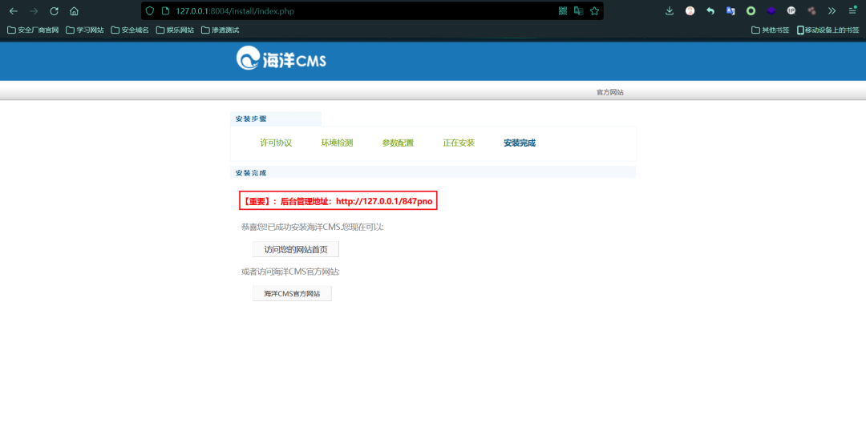Expand more toolbar tools overflow chevron
This screenshot has width=866, height=439.
tap(832, 11)
